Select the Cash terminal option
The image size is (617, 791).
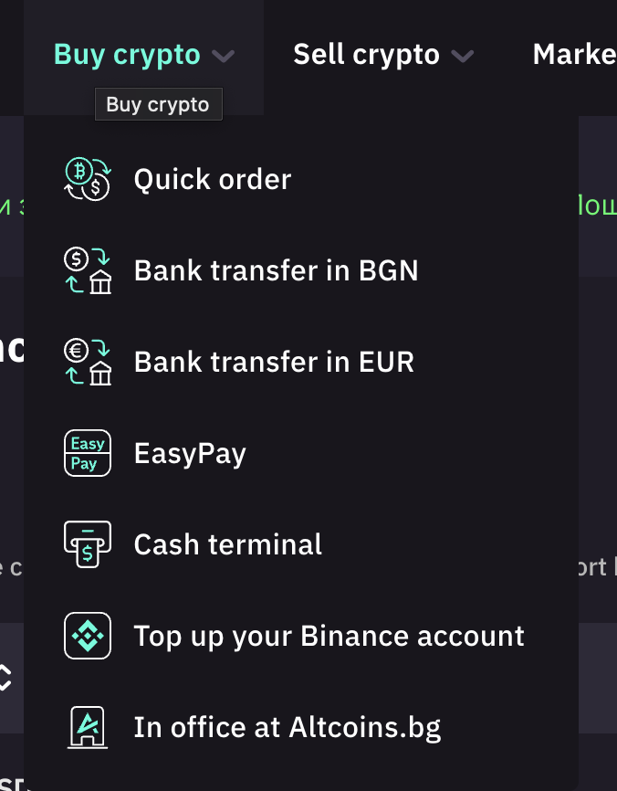[x=228, y=544]
